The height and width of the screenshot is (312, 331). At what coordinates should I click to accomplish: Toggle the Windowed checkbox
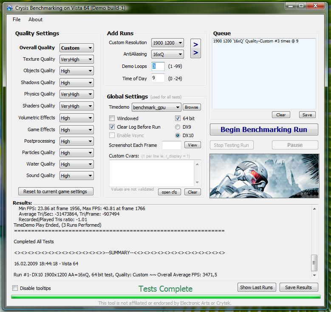pos(112,118)
